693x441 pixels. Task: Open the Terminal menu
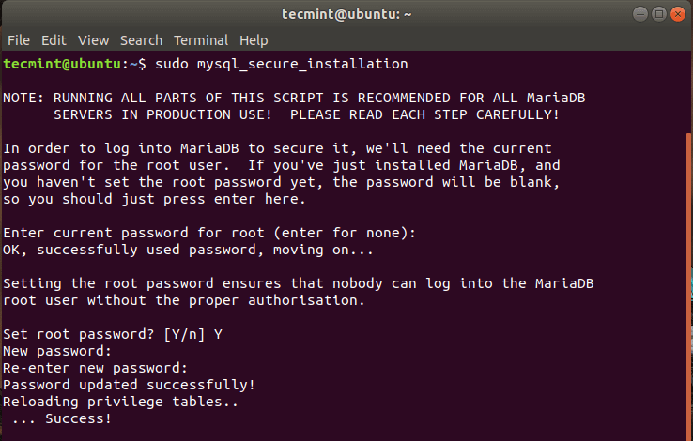(201, 40)
